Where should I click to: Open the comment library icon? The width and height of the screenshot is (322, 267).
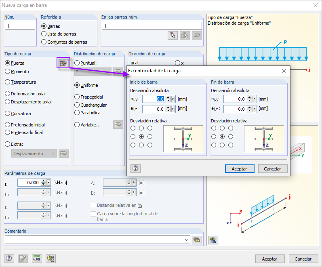[197, 240]
